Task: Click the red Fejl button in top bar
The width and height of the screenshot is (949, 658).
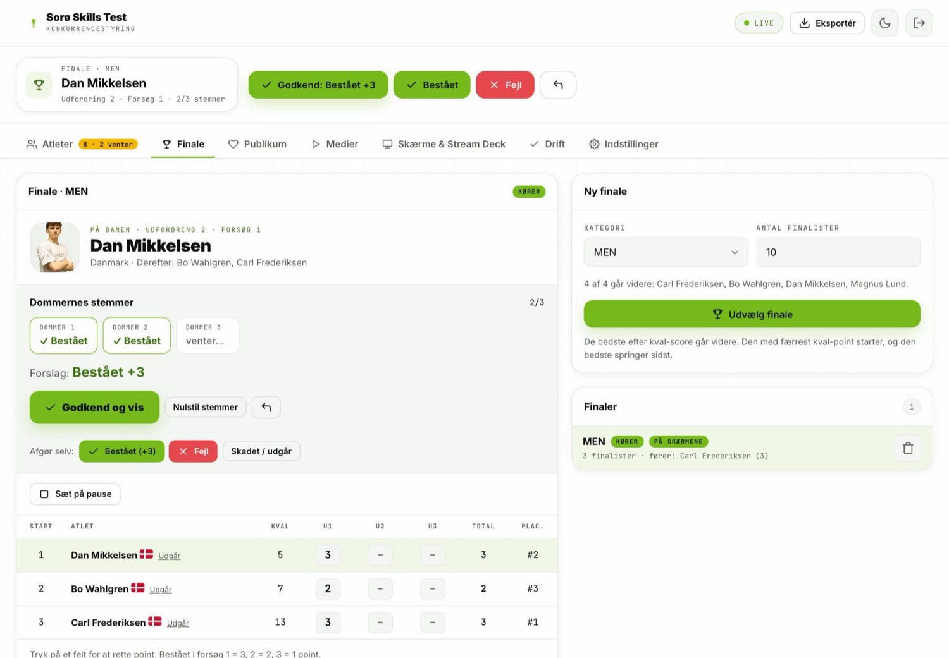Action: [x=505, y=85]
